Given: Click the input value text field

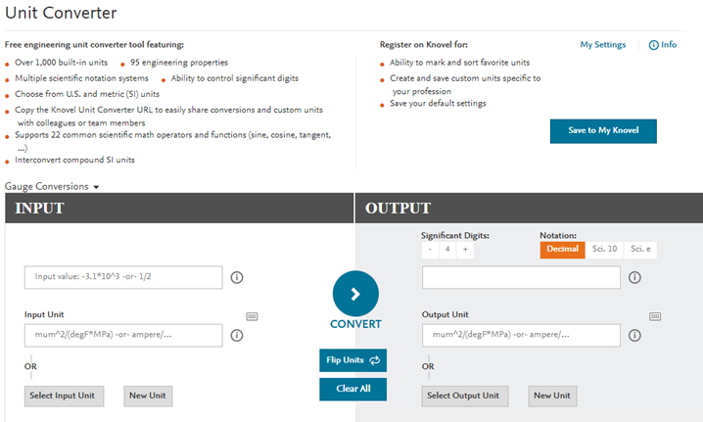Looking at the screenshot, I should click(x=123, y=277).
